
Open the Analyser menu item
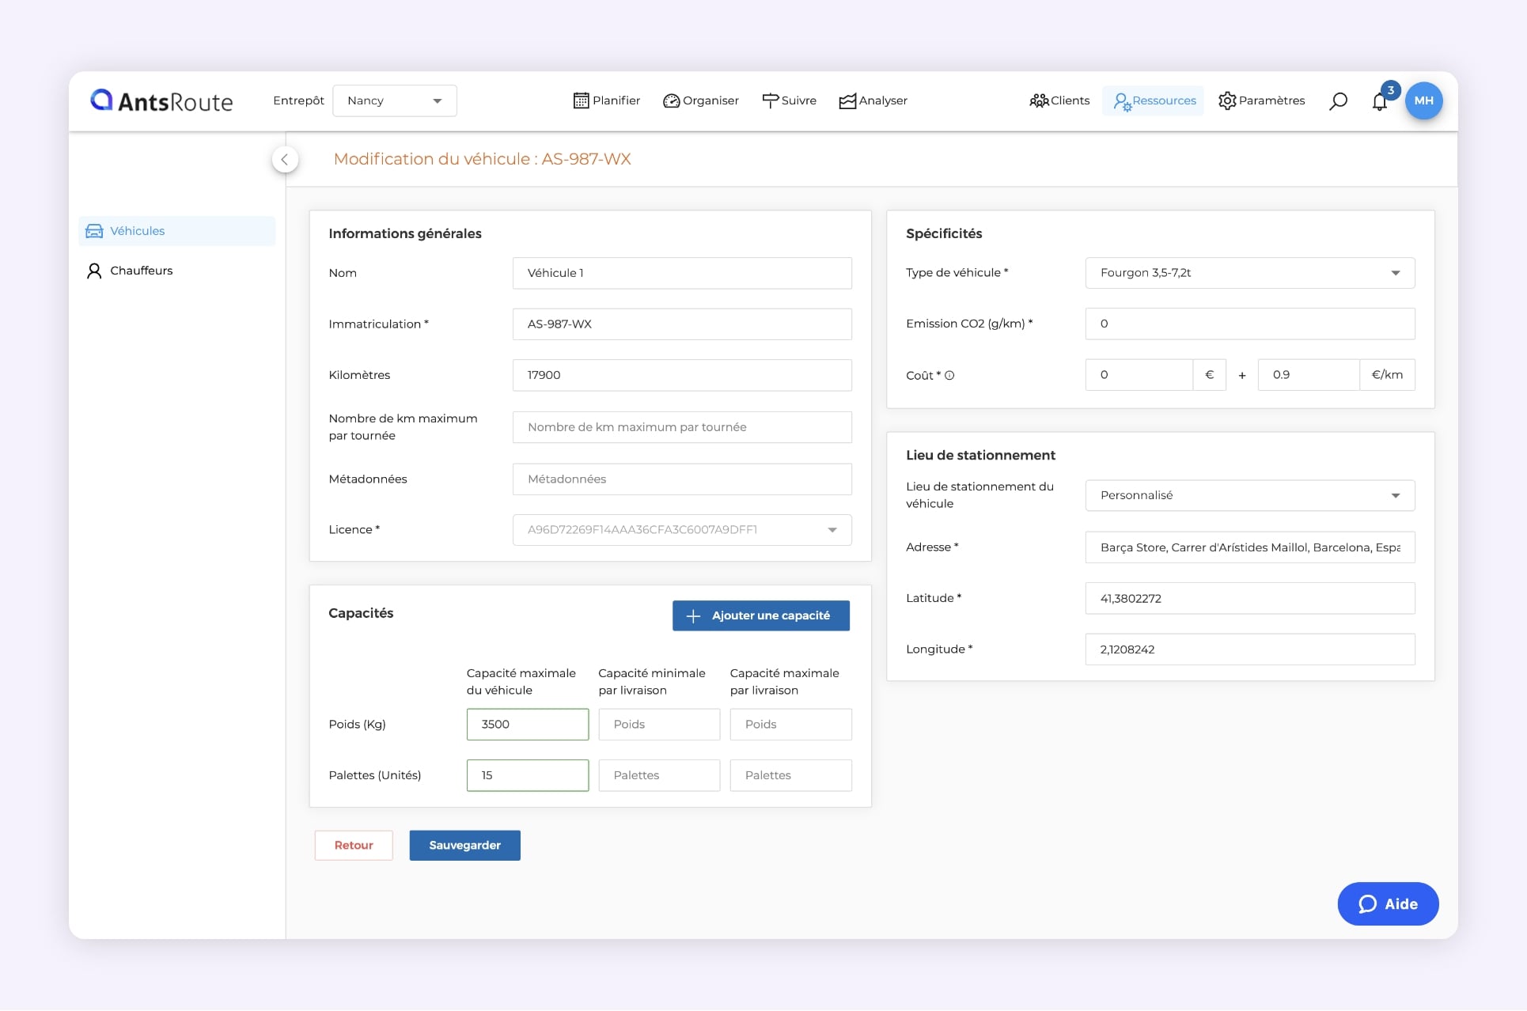(x=873, y=100)
